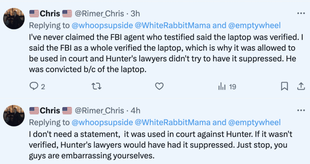
Task: Open @whoopsupside mention in first tweet
Action: pos(102,25)
